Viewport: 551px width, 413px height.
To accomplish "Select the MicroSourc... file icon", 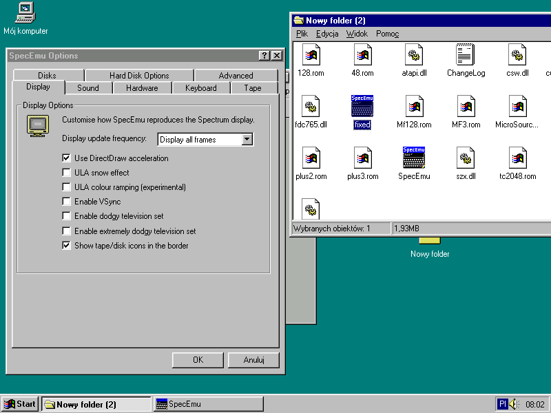I will point(517,106).
